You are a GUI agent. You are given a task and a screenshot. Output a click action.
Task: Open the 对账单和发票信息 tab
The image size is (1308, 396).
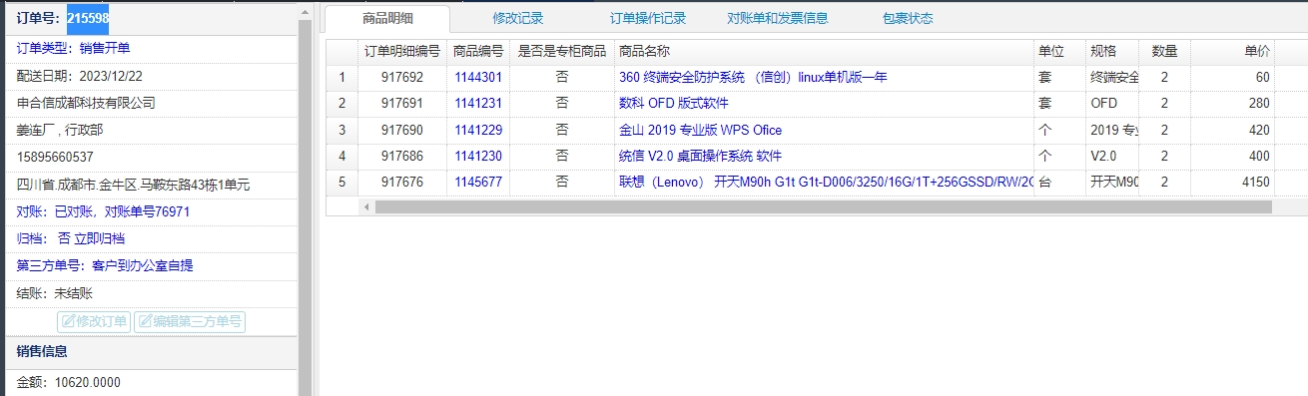click(777, 18)
